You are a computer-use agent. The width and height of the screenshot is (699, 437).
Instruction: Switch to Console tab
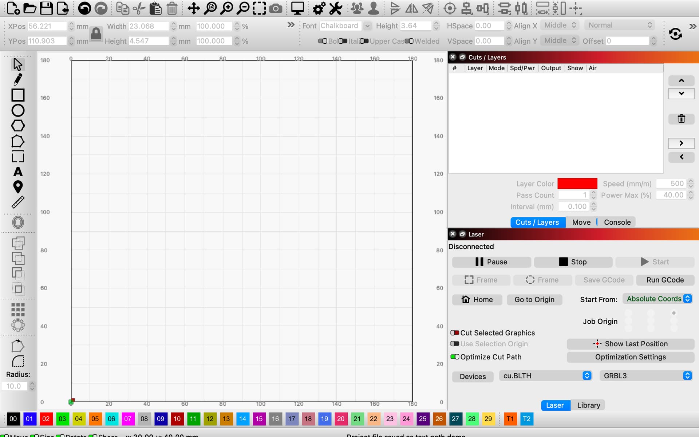[x=616, y=222]
